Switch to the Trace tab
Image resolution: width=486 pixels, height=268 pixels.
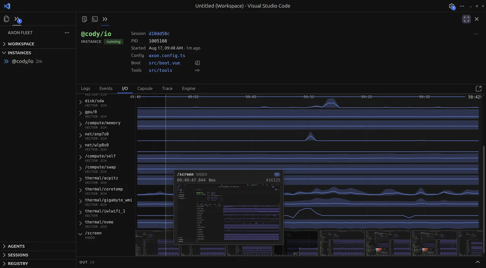tap(167, 88)
